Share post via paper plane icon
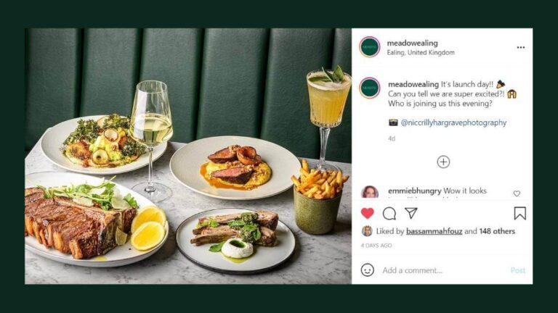The width and height of the screenshot is (558, 313). (x=411, y=213)
